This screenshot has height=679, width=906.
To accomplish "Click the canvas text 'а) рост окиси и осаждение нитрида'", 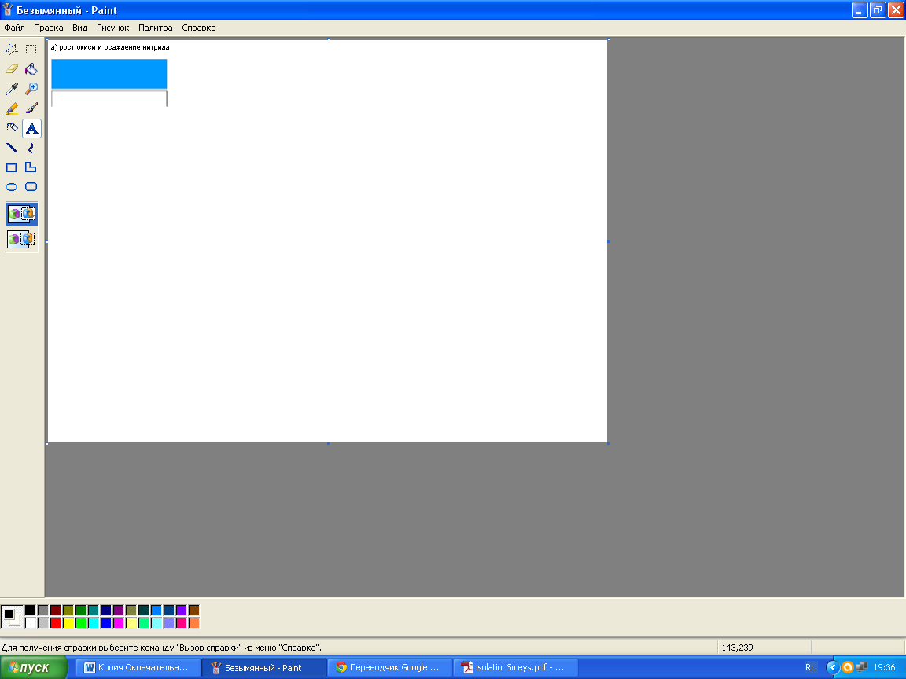I will tap(110, 47).
